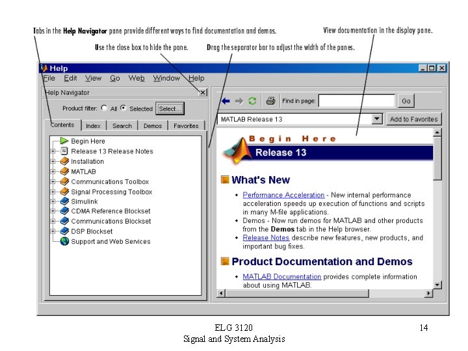
Task: Expand the Signal Processing Toolbox node
Action: point(53,192)
